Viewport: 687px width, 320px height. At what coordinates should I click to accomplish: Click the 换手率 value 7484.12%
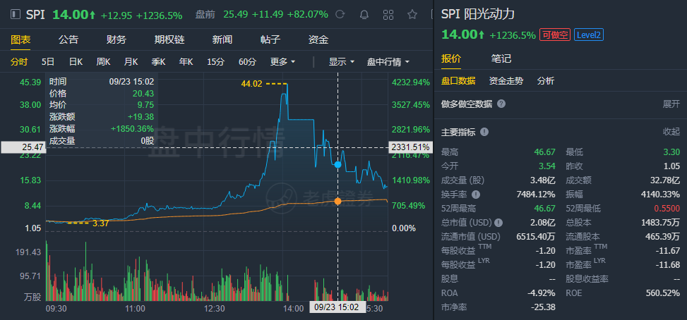coord(536,195)
